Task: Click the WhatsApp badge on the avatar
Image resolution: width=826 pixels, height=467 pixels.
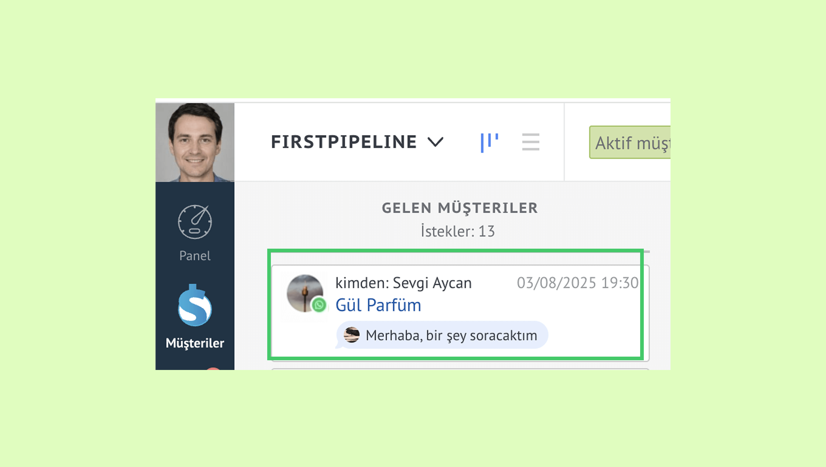Action: (x=319, y=305)
